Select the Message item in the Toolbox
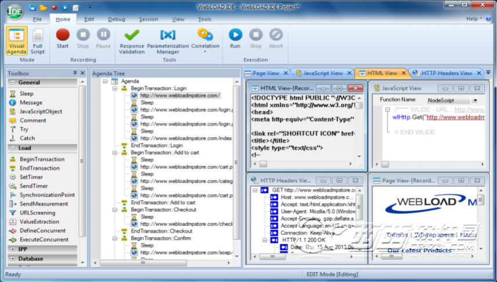The height and width of the screenshot is (282, 497). coord(31,103)
